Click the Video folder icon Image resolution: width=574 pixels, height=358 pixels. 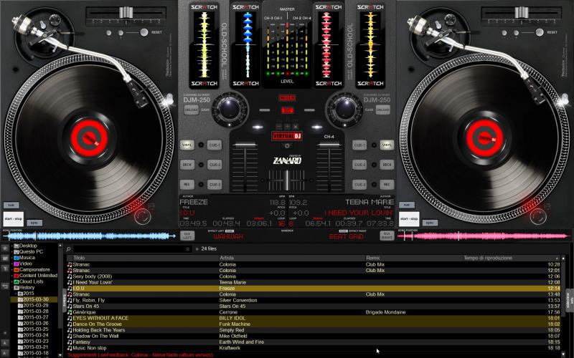click(16, 263)
